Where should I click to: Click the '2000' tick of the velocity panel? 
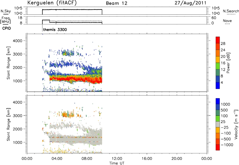tap(17, 129)
